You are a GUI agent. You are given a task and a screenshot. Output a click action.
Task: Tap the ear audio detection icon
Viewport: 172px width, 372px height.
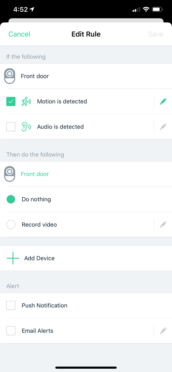[x=26, y=127]
